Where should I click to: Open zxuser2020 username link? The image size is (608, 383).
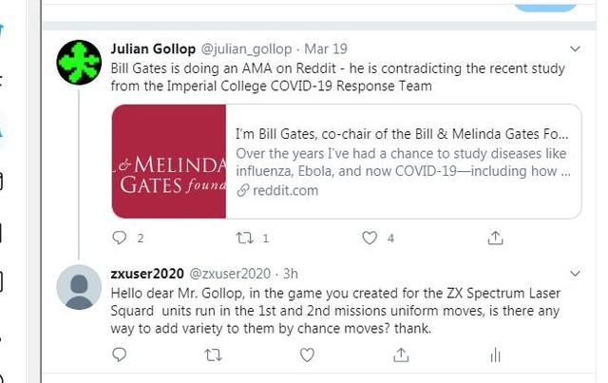tap(147, 273)
